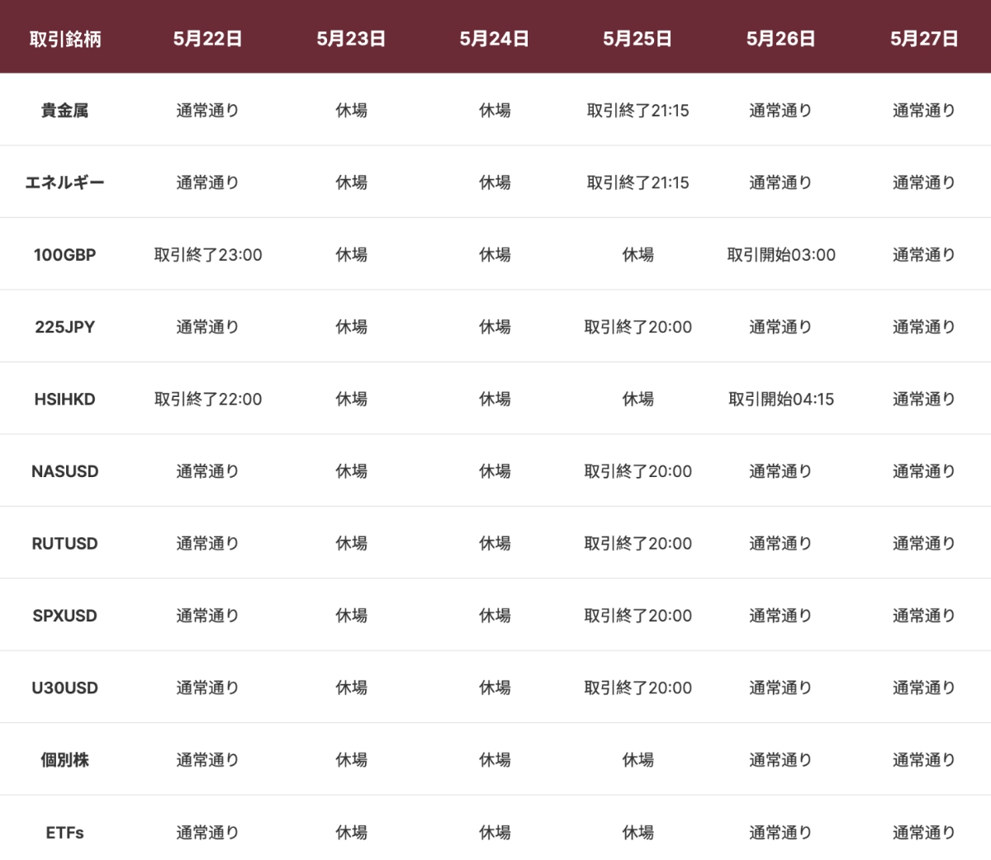Click the NASUSD row label
The height and width of the screenshot is (860, 991).
(65, 471)
